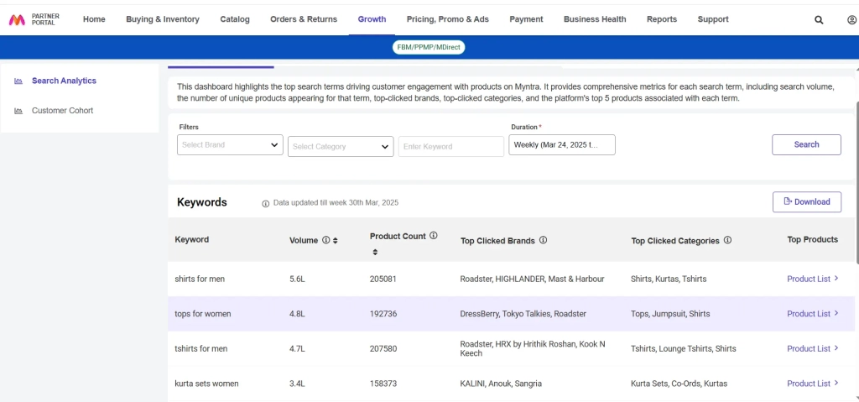Sort by Product Count arrows
859x402 pixels.
(x=374, y=252)
